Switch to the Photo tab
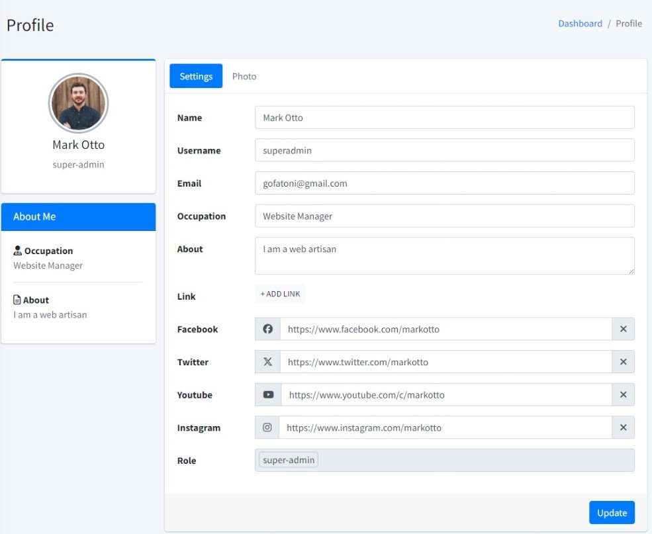 (x=244, y=76)
